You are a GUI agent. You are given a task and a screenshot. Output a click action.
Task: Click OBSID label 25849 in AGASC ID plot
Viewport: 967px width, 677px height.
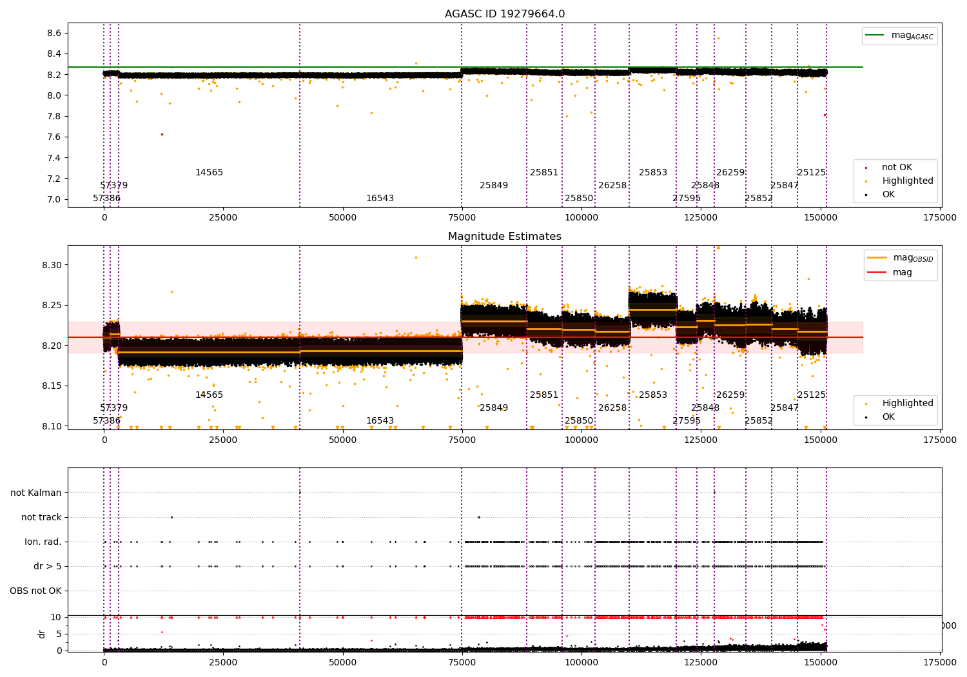[x=494, y=185]
